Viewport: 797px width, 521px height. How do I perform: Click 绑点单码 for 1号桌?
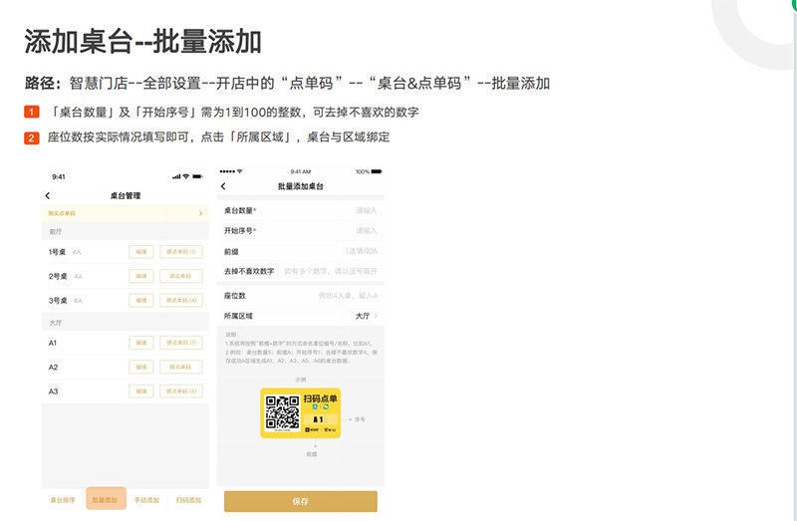click(x=181, y=252)
